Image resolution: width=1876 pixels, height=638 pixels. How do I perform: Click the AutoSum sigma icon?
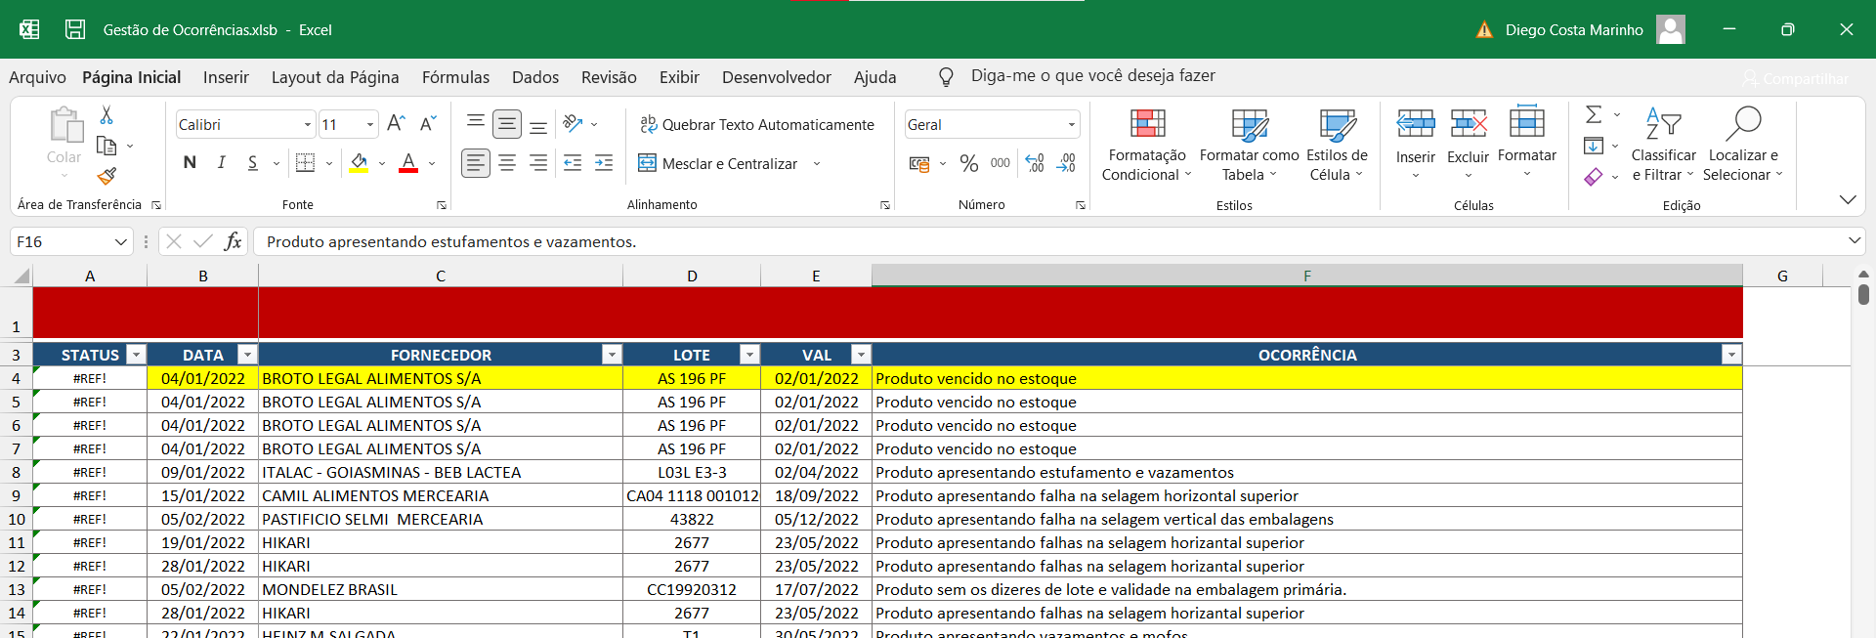[1594, 114]
